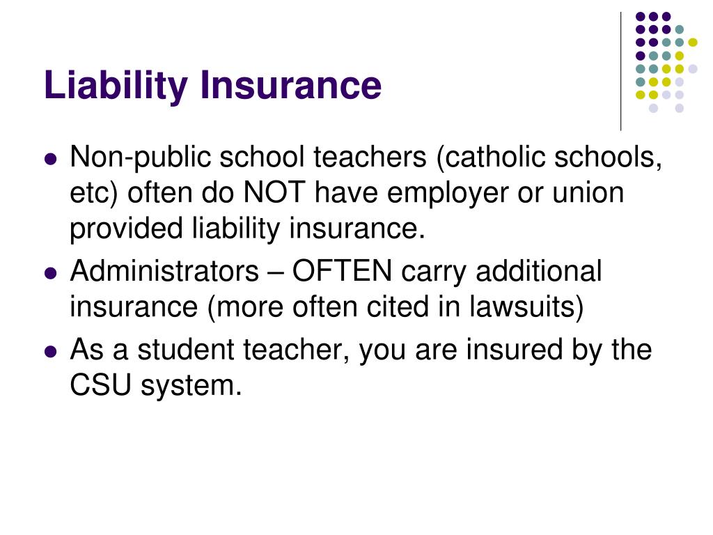Viewport: 713px width, 535px height.
Task: Click the word 'Administrators'
Action: [164, 271]
